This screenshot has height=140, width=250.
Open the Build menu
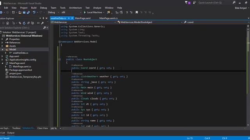tap(34, 8)
